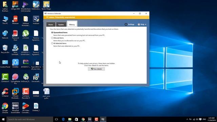Open CCleaner desktop shortcut
The height and width of the screenshot is (122, 217).
5,93
